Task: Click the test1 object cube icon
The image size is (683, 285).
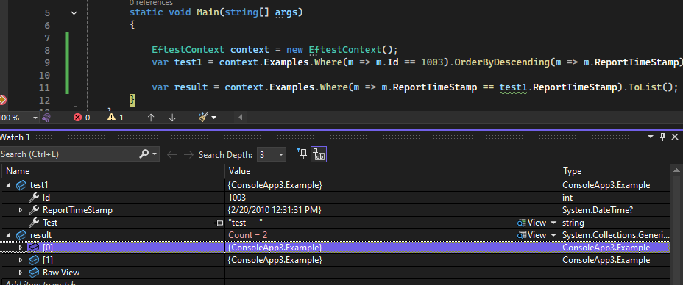Action: coord(21,186)
